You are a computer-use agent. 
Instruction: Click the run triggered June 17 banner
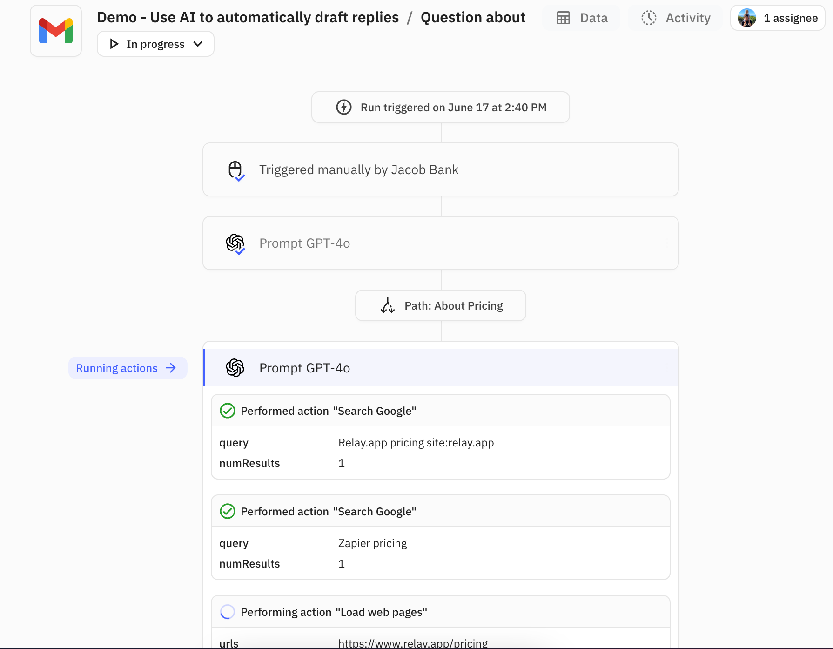click(441, 107)
